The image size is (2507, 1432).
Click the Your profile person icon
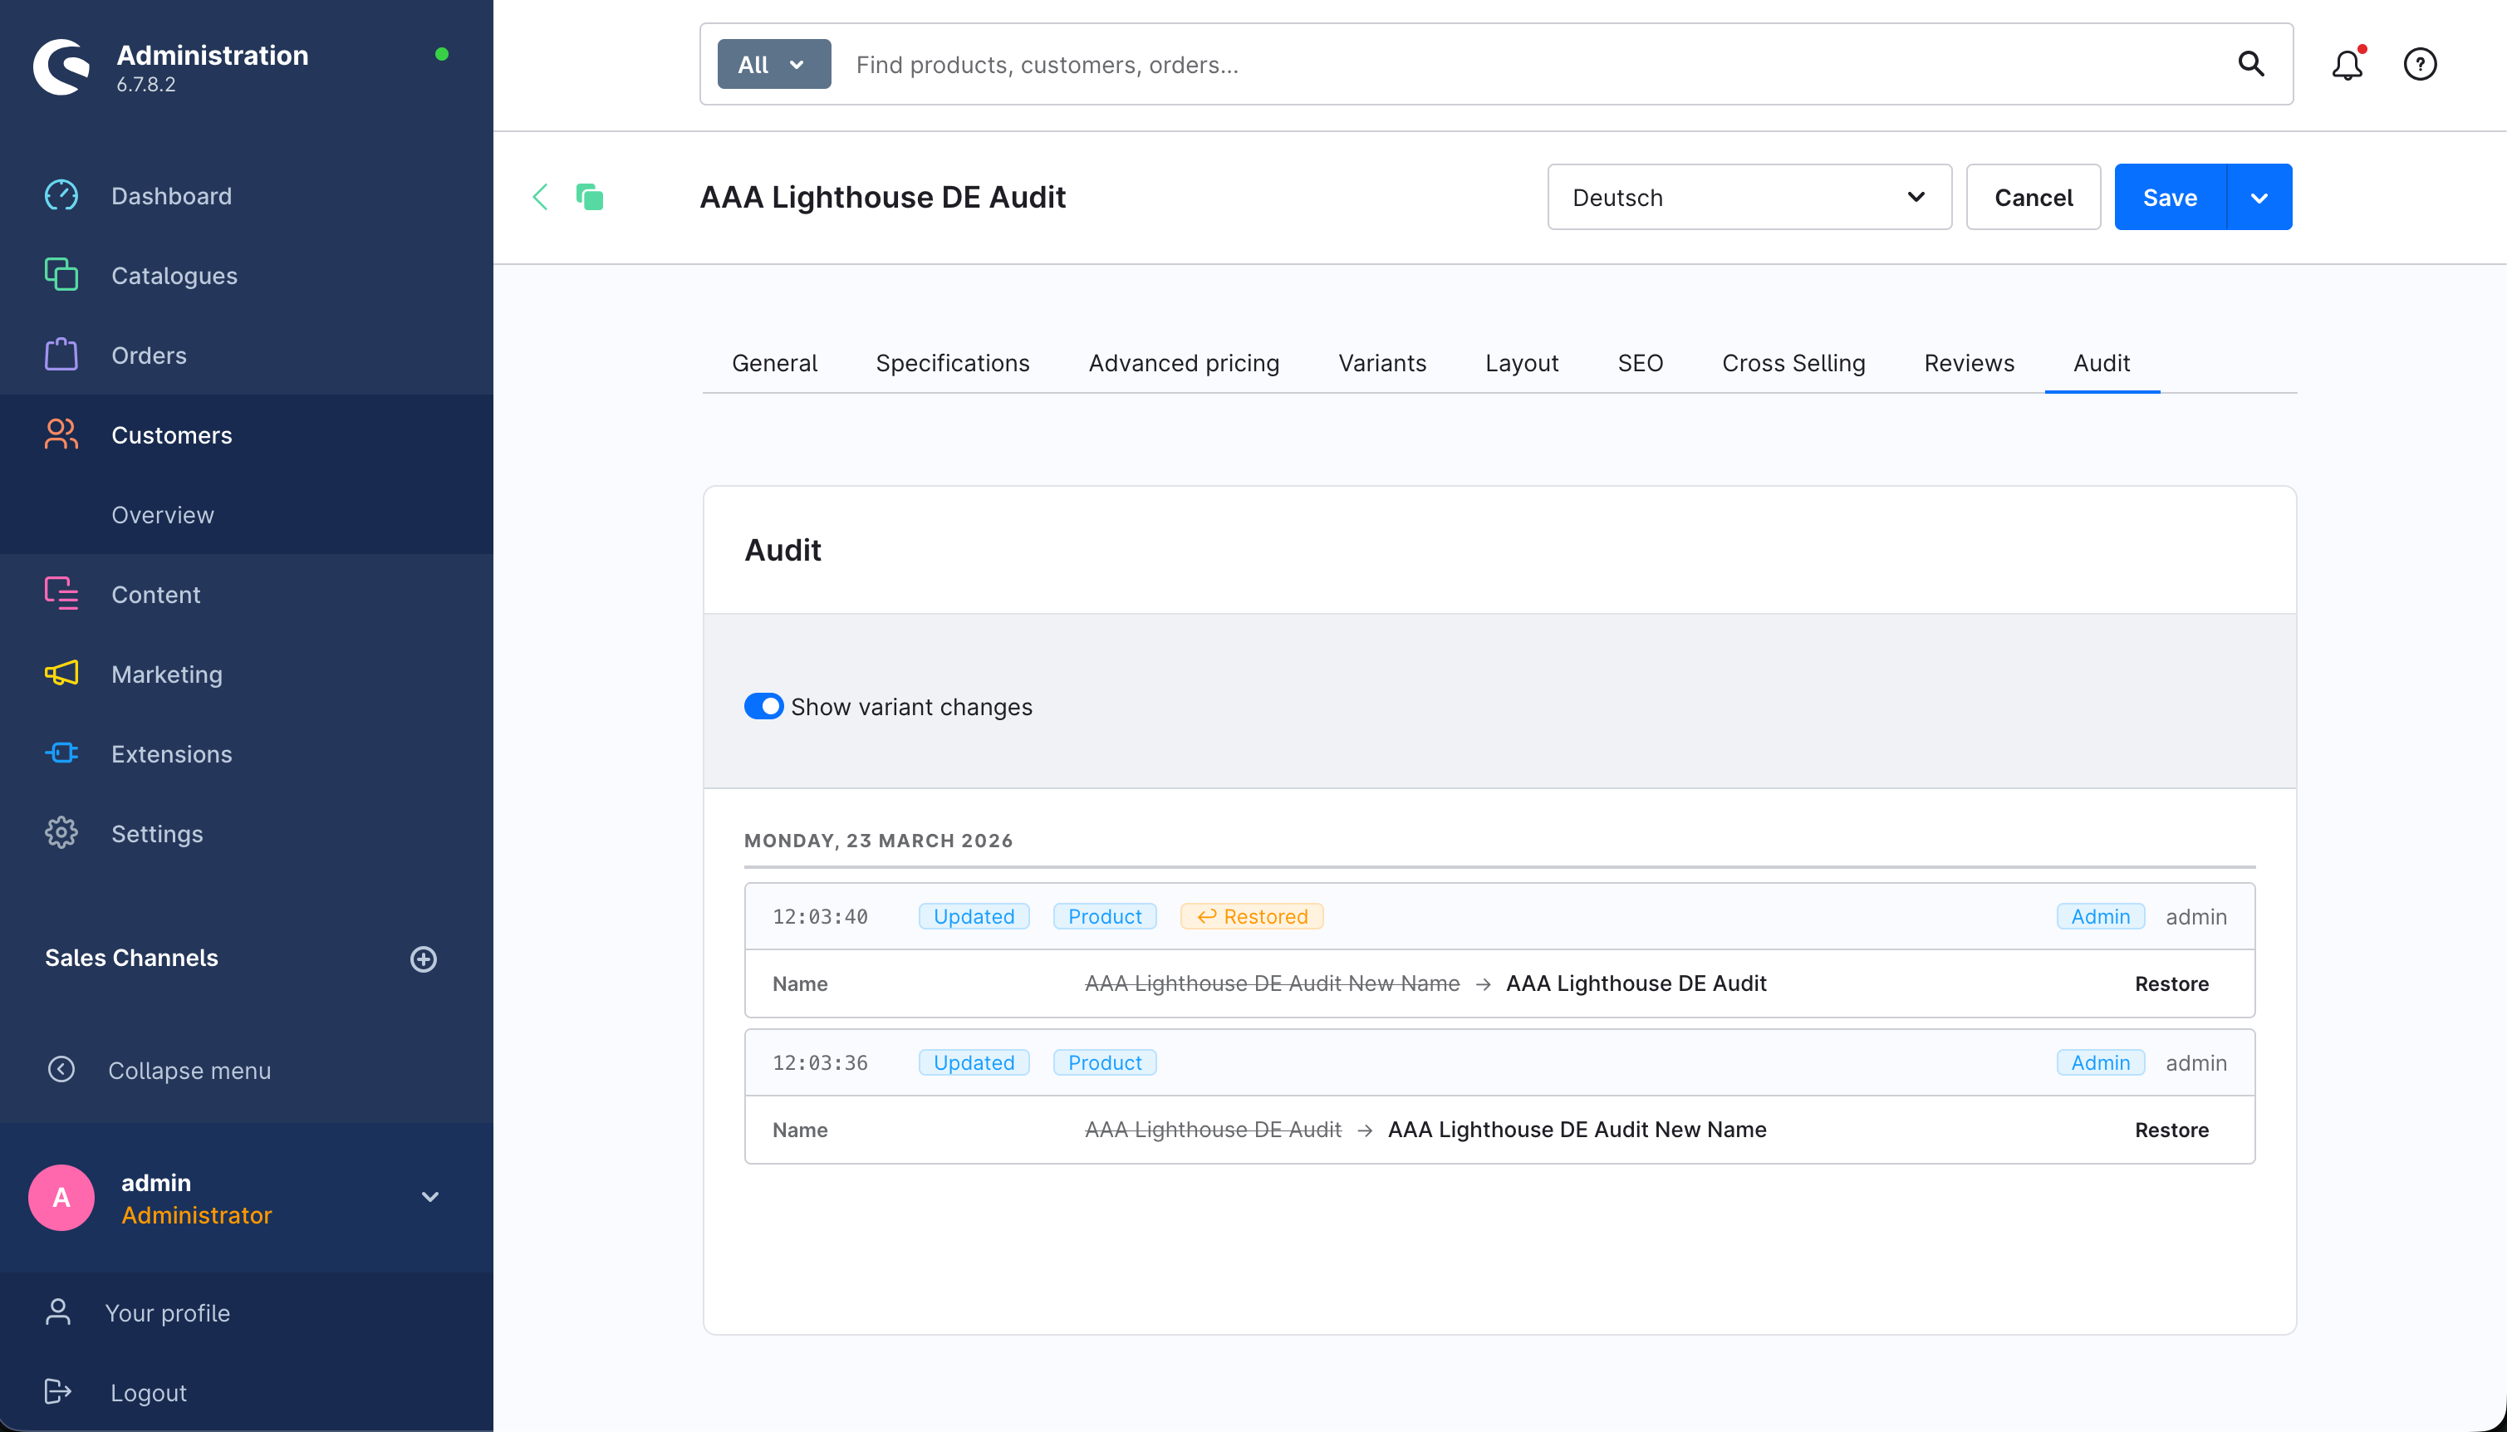[58, 1311]
